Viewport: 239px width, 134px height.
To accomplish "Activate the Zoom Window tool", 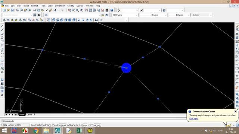I will (x=77, y=10).
